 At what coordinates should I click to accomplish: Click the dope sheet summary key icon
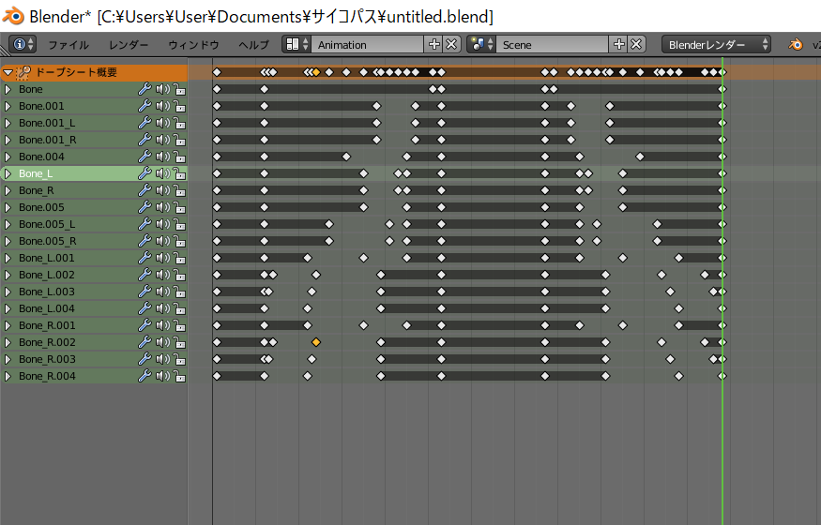(24, 72)
